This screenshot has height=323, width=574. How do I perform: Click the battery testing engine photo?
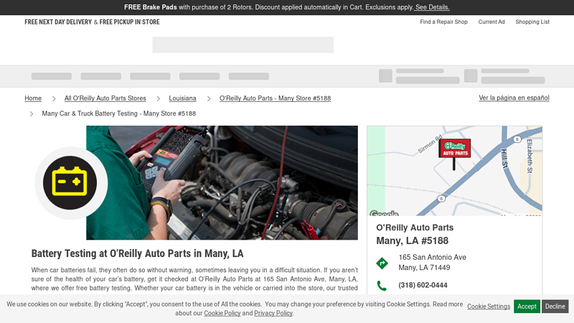[x=222, y=182]
